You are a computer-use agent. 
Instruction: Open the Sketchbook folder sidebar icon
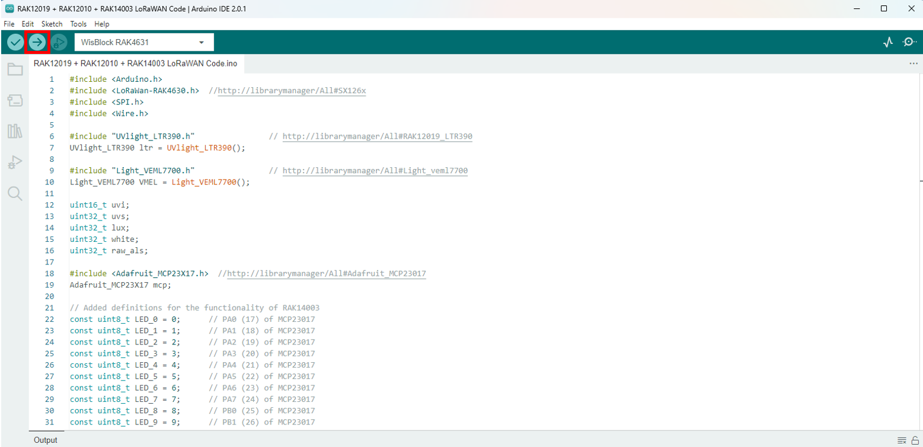15,70
